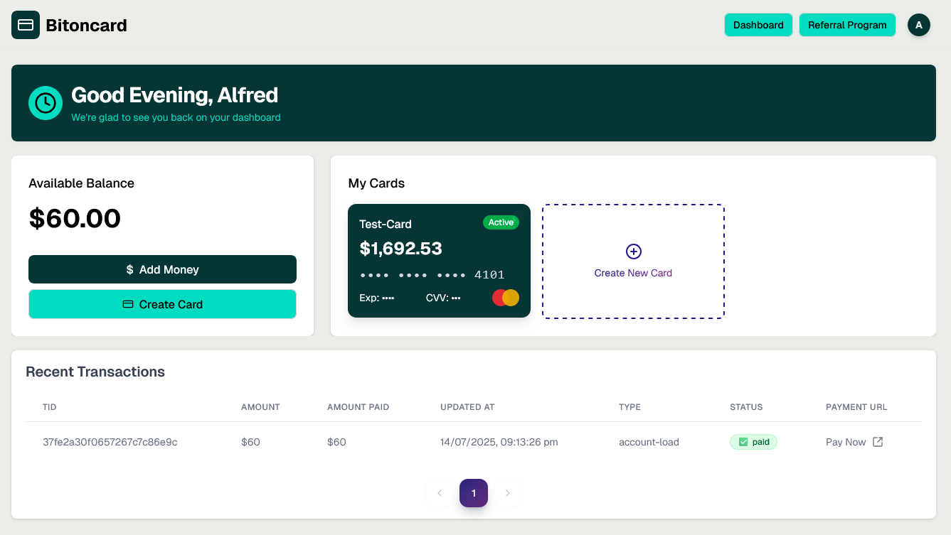
Task: Click the green check icon in paid status
Action: (x=743, y=442)
